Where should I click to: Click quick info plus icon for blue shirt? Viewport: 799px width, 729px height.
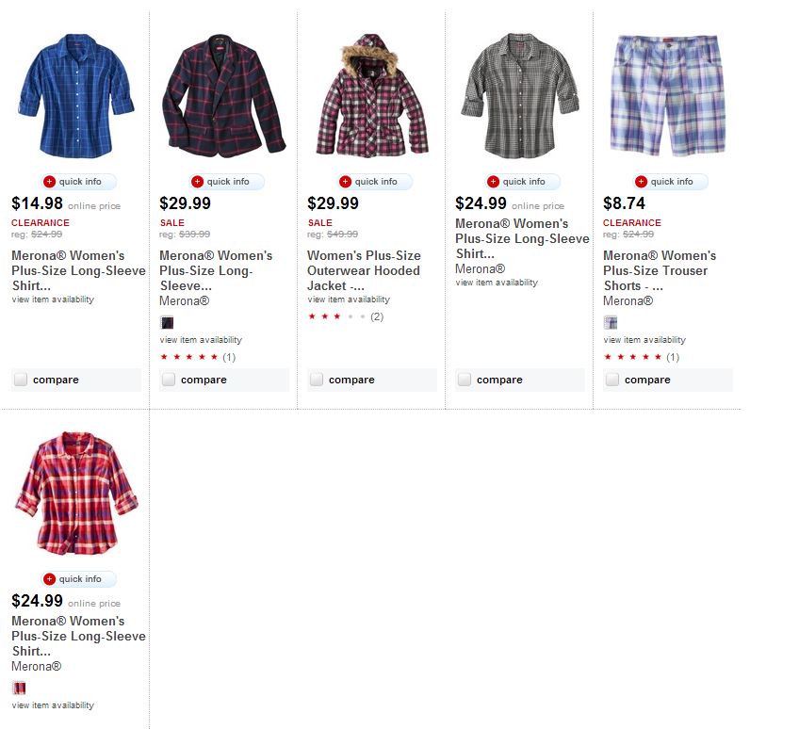(49, 182)
